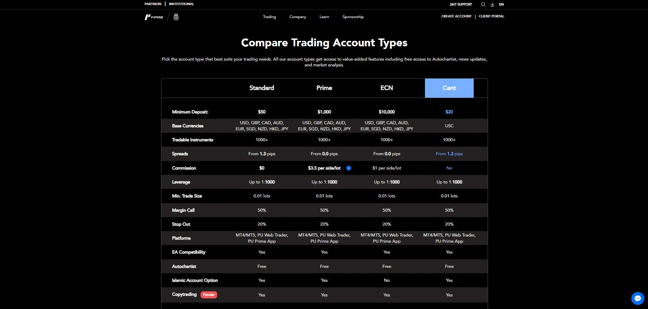Select the highlighted Cent account tab
The image size is (648, 309).
449,88
